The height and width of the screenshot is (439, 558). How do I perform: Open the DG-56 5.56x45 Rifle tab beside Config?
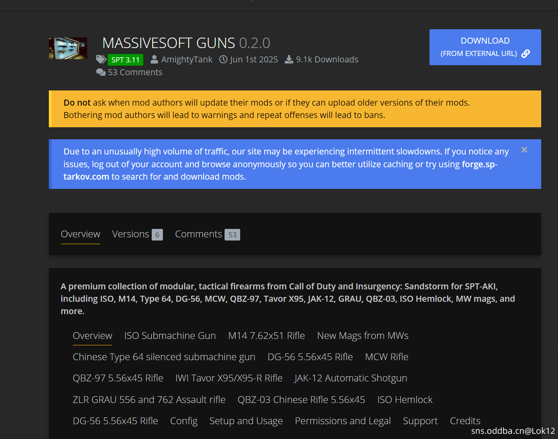(115, 421)
